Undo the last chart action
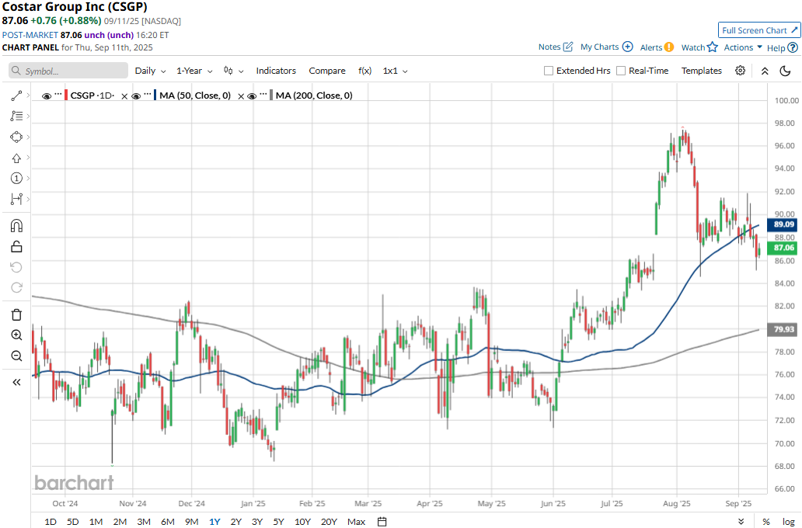The image size is (802, 528). [16, 267]
